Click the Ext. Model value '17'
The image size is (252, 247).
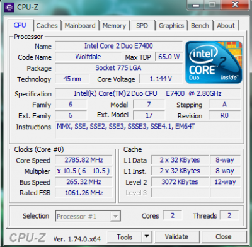(x=149, y=115)
